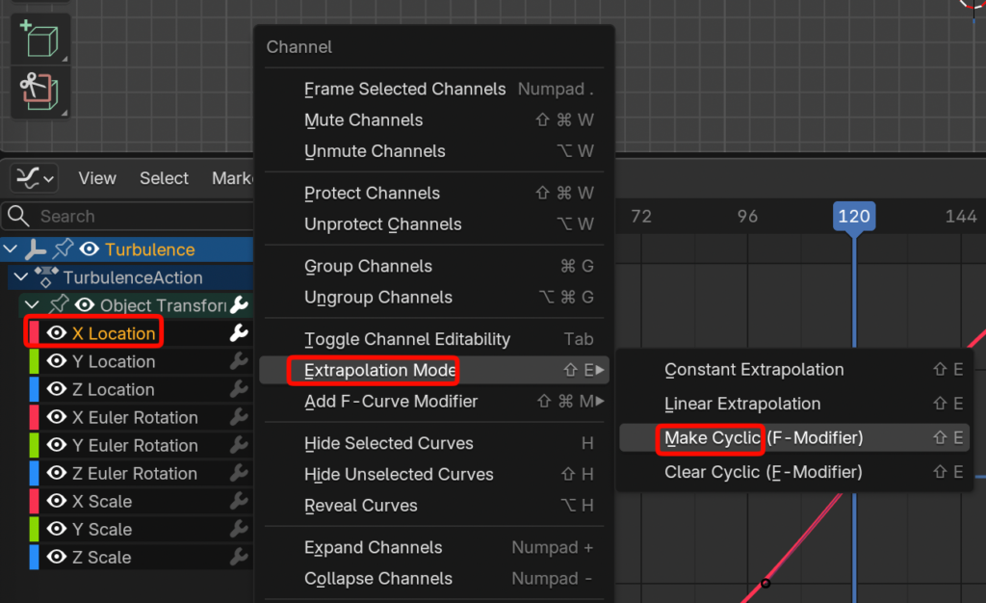Click the channel Search field
986x603 pixels.
[x=135, y=217]
